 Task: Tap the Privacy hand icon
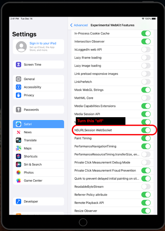[x=18, y=95]
